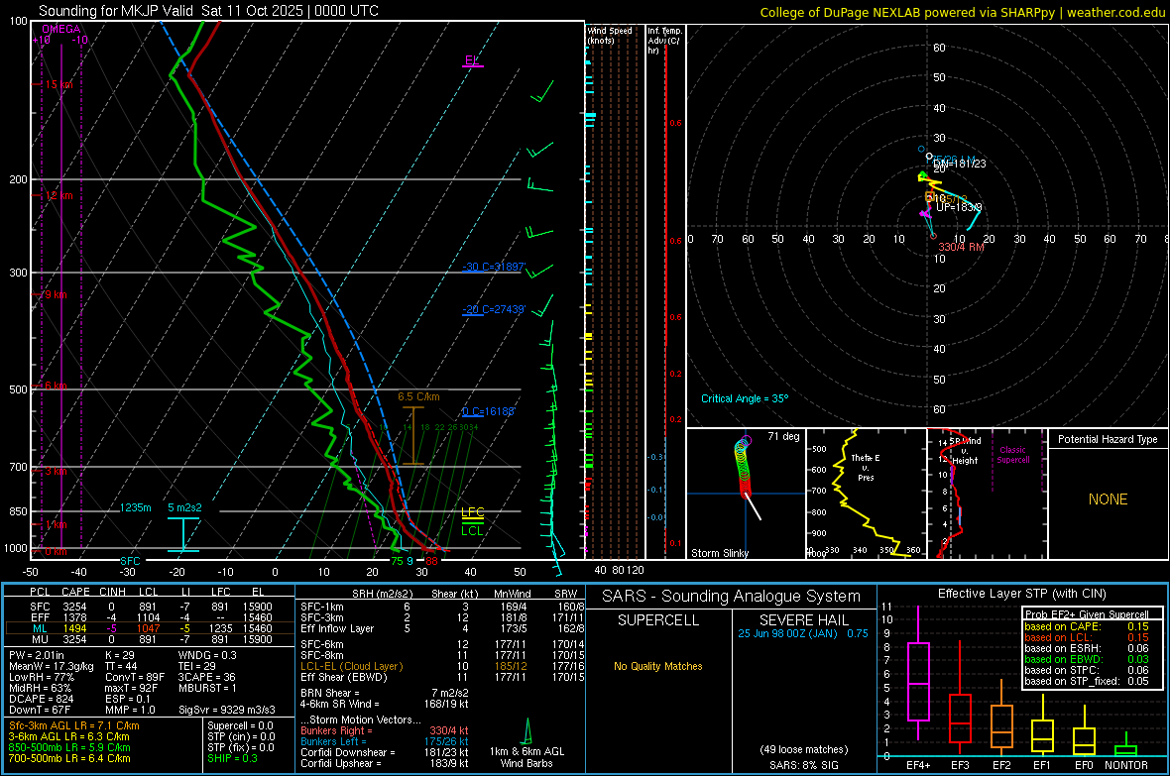The image size is (1170, 776).
Task: Click the magenta 'Classic Supercell' label
Action: (1013, 455)
